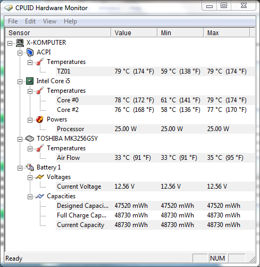Click thermometer icon under ACPI Temperatures

pyautogui.click(x=40, y=62)
